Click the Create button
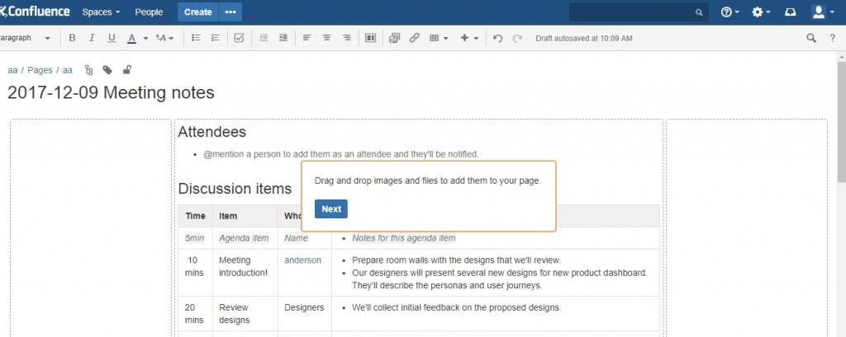 [198, 12]
